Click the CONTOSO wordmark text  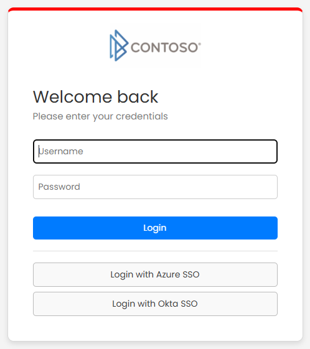(164, 48)
